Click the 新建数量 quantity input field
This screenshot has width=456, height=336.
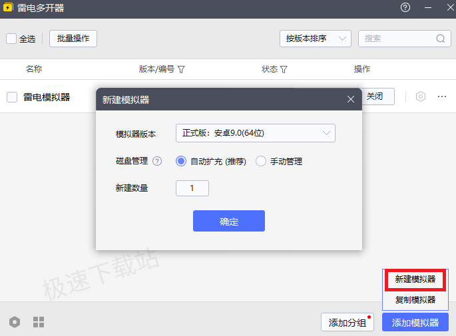tap(192, 188)
